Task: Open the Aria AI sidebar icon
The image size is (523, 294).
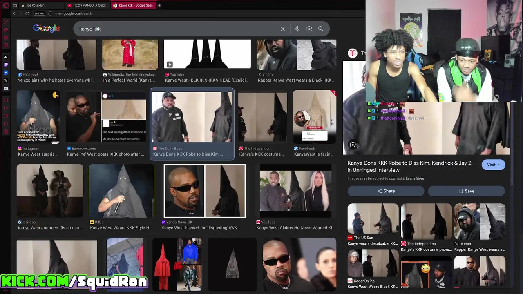Action: coord(6,57)
